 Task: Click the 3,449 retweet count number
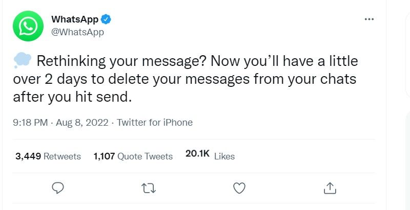pyautogui.click(x=28, y=156)
